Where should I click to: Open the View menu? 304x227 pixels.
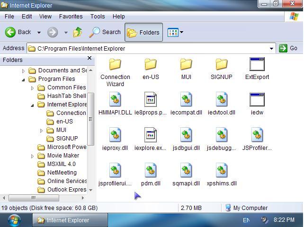coord(45,17)
